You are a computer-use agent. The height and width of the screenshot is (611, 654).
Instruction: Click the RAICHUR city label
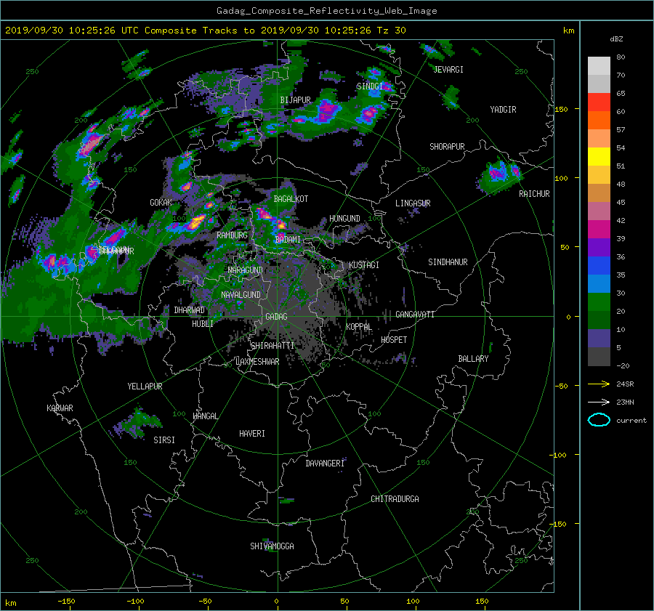tap(534, 194)
